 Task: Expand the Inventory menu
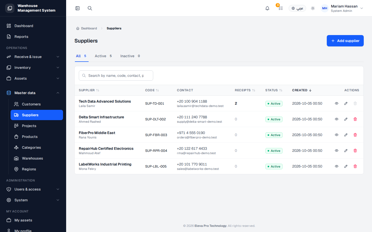(33, 68)
